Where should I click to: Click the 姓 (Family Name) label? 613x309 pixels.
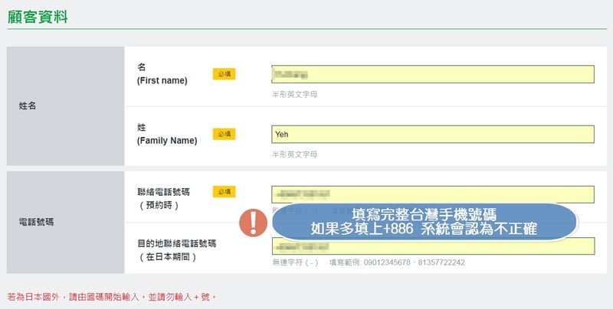tap(167, 134)
